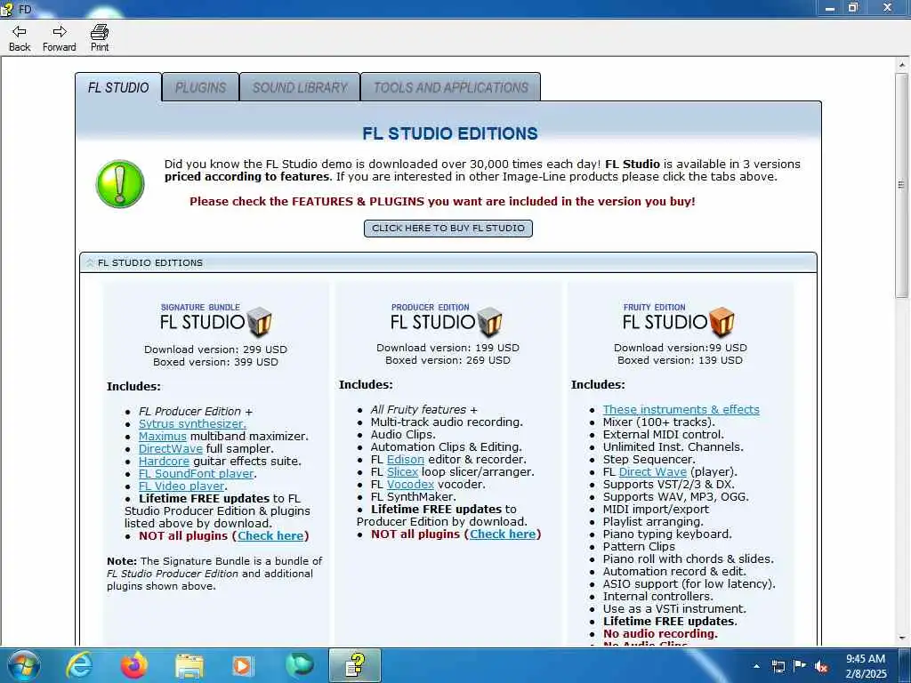Click the red 'Please check the FEATURES & PLUGINS' notice
This screenshot has width=911, height=683.
(442, 202)
